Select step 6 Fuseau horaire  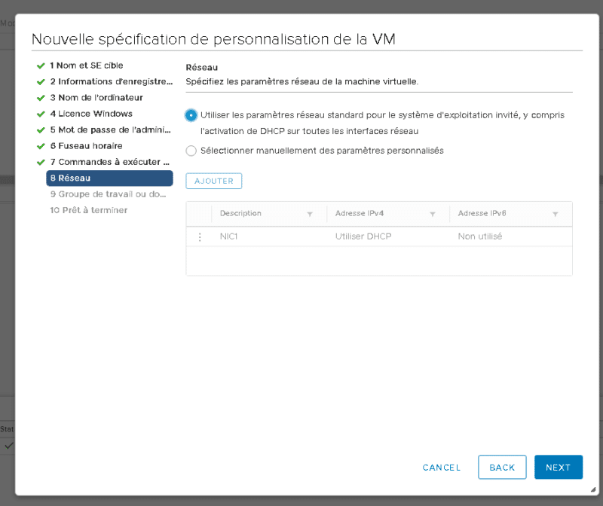(x=90, y=145)
